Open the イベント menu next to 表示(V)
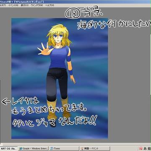 (x=13, y=5)
